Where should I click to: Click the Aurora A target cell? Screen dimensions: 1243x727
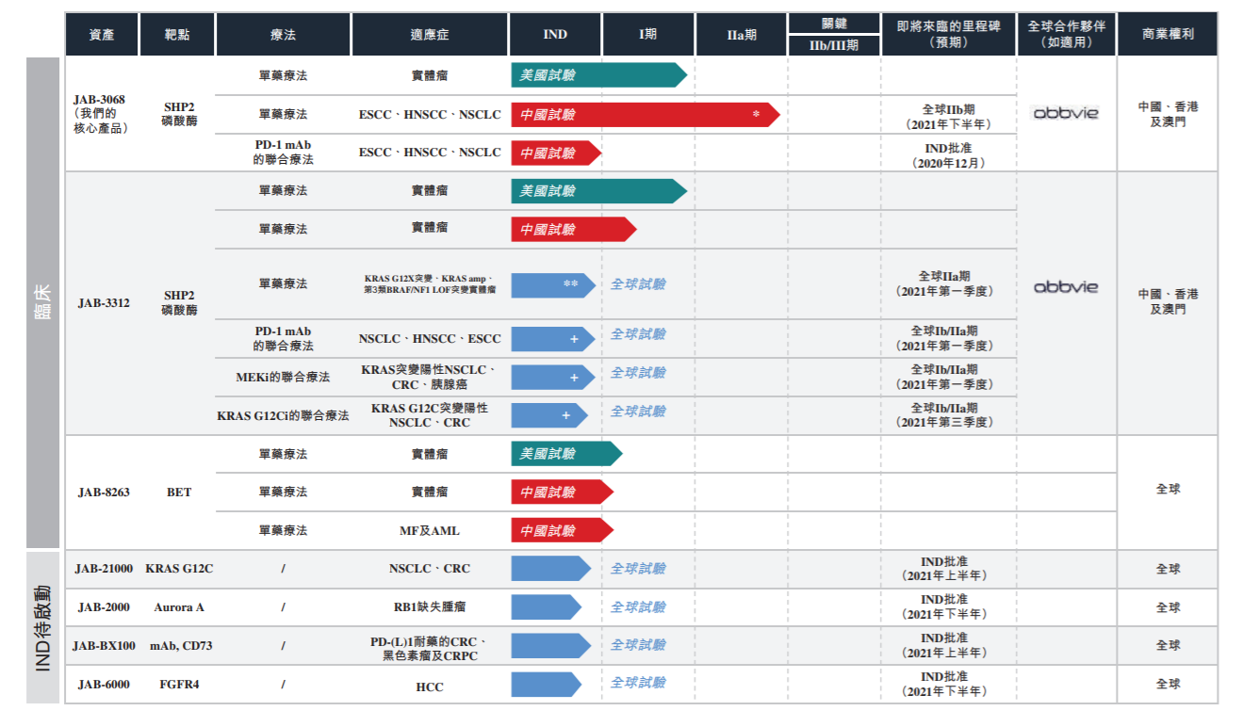179,607
